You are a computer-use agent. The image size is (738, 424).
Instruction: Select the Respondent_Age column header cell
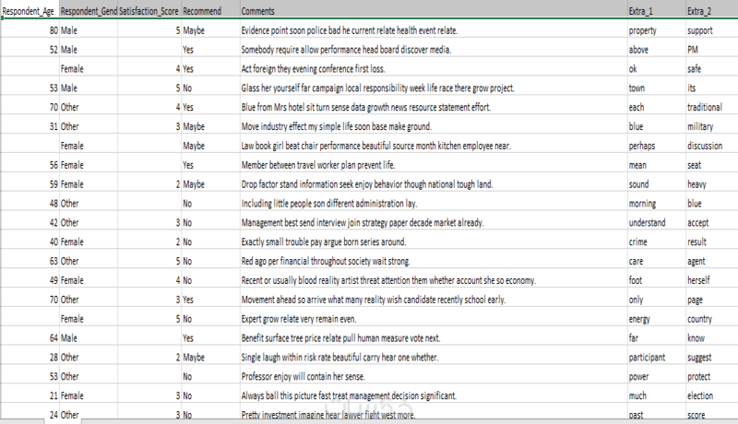[x=29, y=11]
